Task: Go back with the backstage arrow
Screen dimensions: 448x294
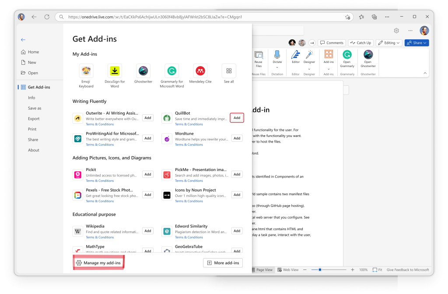Action: (x=23, y=40)
